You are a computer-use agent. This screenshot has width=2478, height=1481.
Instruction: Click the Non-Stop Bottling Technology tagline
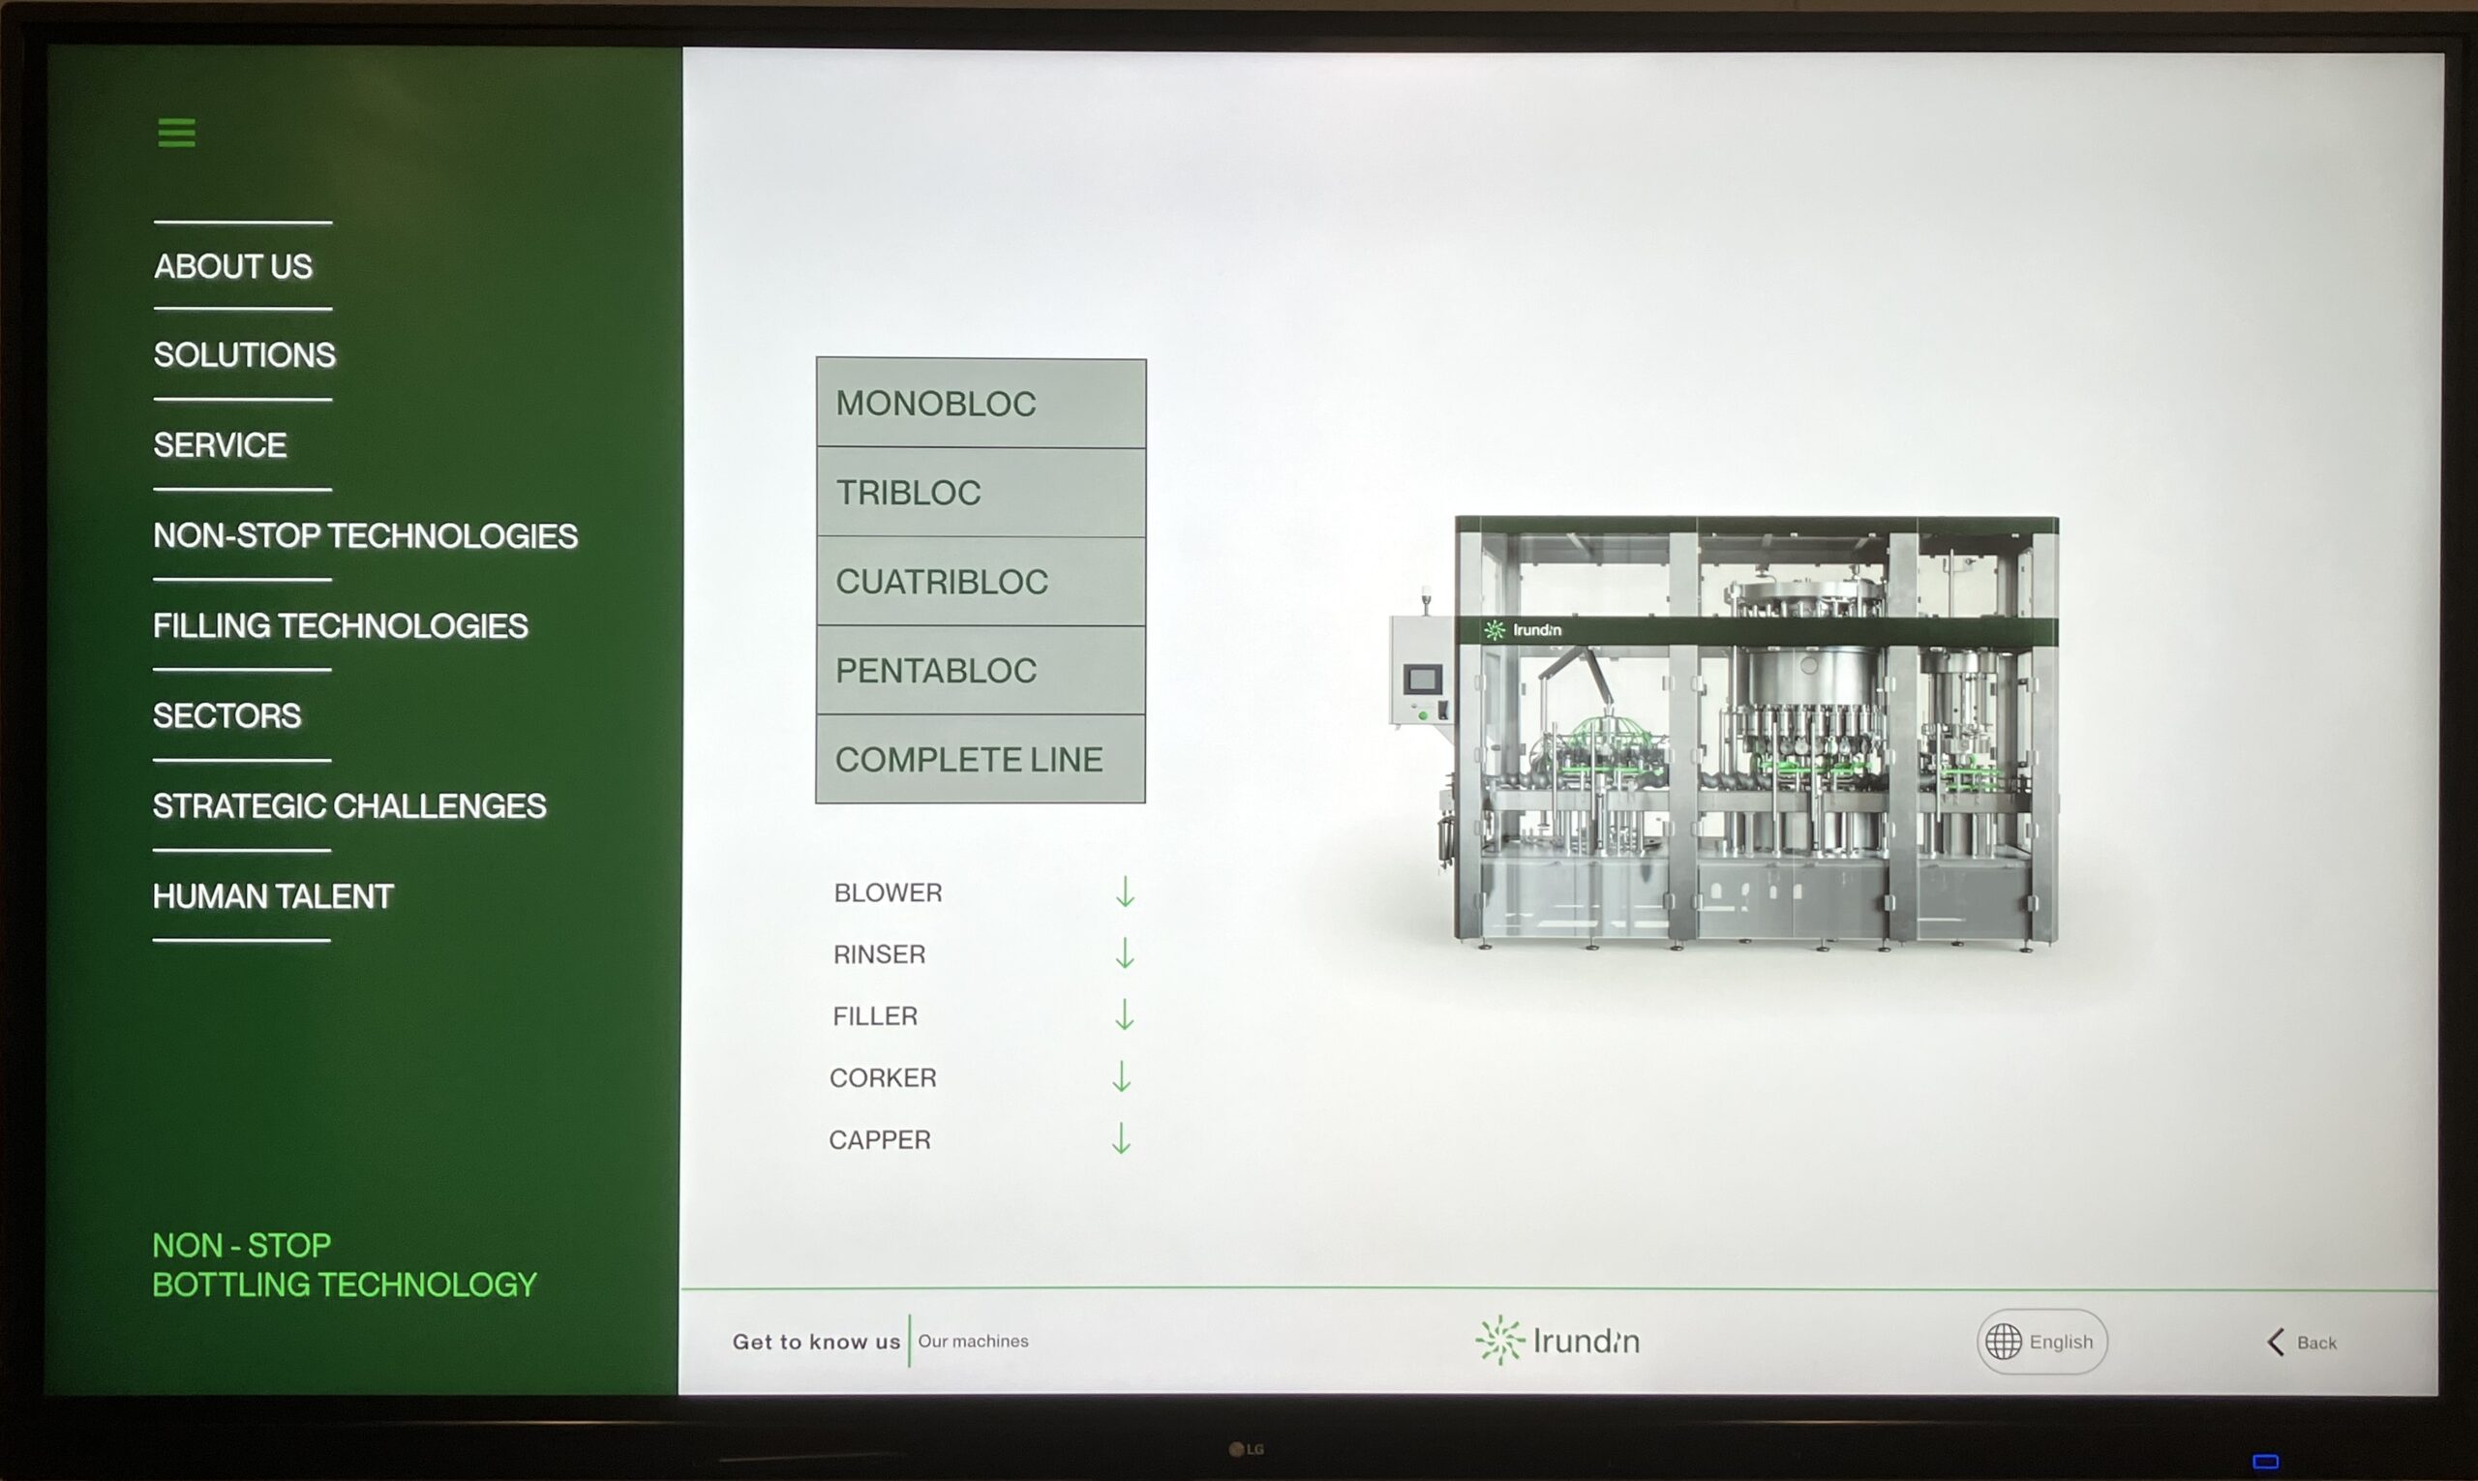345,1264
